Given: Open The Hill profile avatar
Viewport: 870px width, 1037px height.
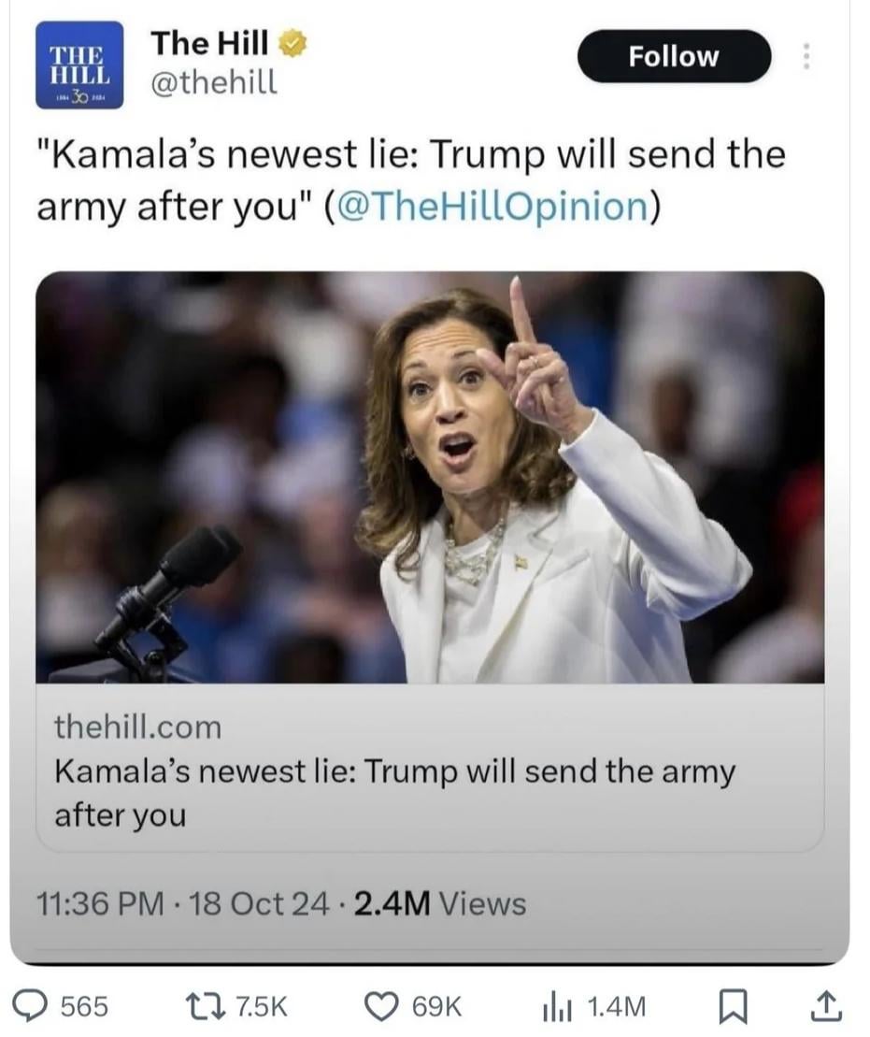Looking at the screenshot, I should pyautogui.click(x=79, y=65).
